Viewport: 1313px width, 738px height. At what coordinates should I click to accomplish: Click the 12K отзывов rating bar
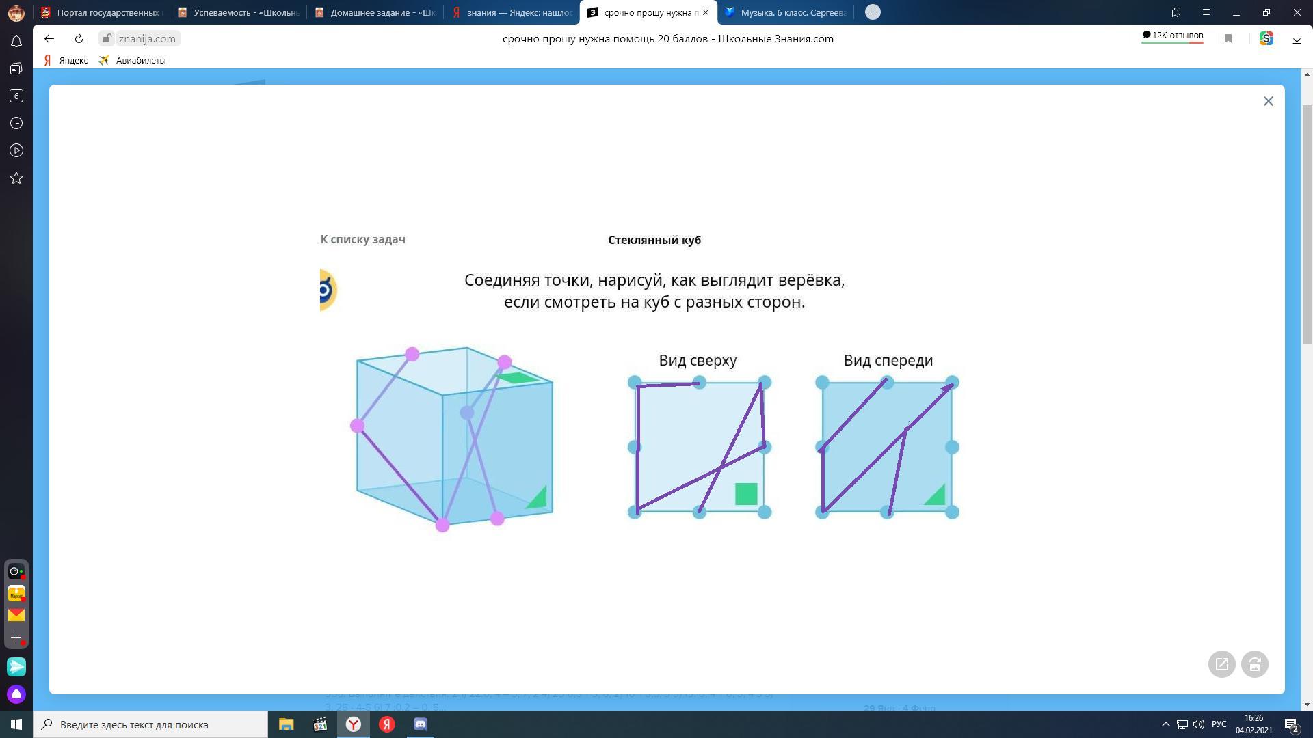click(x=1172, y=36)
